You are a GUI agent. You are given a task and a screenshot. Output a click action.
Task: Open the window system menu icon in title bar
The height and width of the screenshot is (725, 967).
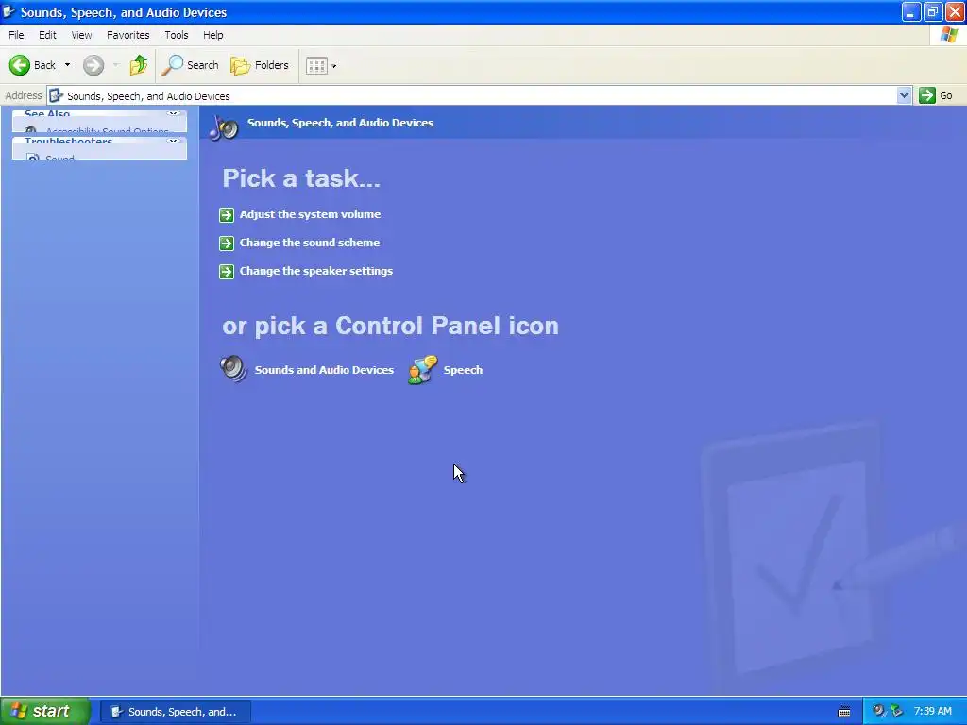(x=8, y=11)
